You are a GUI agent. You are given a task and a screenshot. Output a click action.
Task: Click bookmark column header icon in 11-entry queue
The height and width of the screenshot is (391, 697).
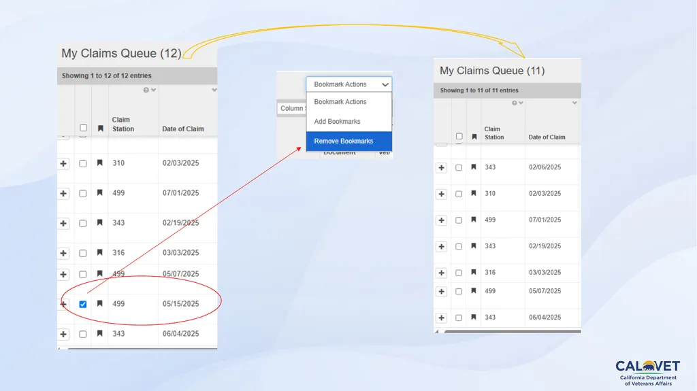coord(474,137)
